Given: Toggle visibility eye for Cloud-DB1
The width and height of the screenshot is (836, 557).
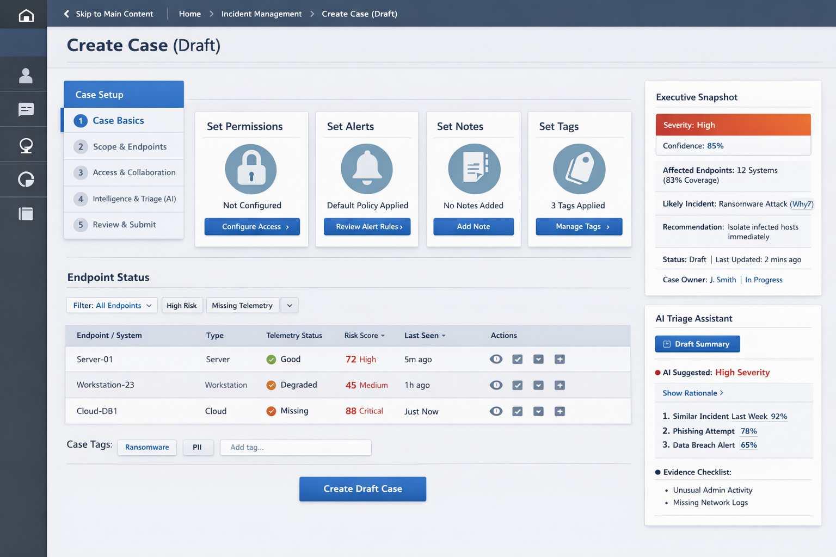Looking at the screenshot, I should coord(496,411).
